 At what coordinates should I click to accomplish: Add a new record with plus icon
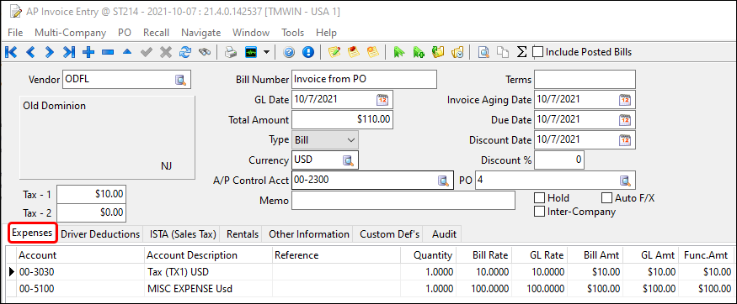88,52
